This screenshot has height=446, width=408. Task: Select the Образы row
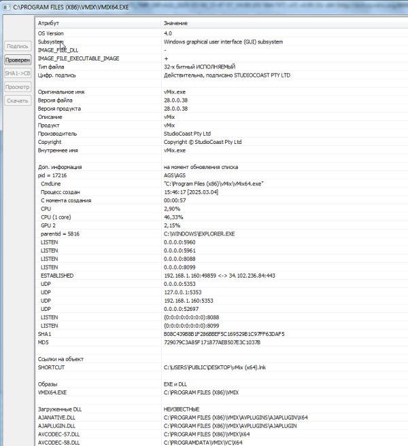point(222,384)
